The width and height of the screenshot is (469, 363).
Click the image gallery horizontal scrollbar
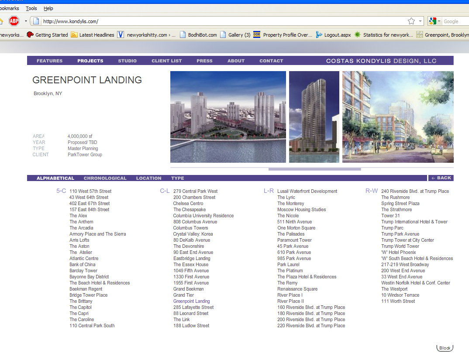tap(314, 169)
